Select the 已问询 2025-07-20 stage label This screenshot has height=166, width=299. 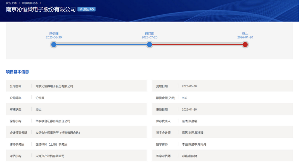coord(149,35)
